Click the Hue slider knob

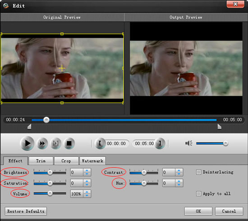(x=144, y=184)
